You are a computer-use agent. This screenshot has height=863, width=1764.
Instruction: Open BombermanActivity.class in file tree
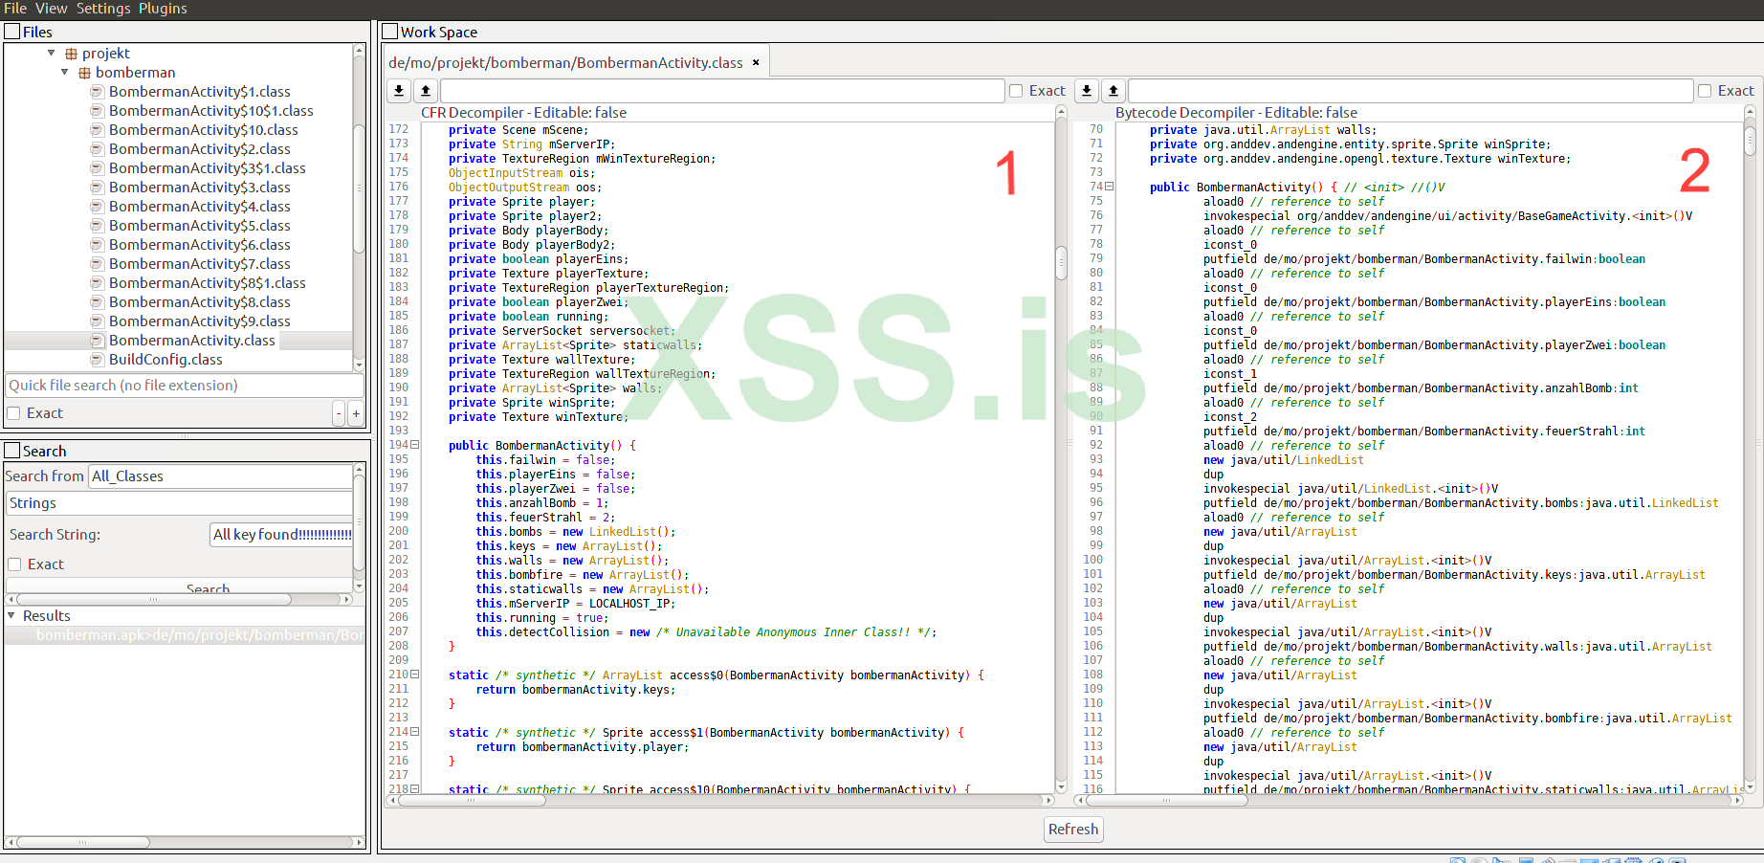point(191,341)
